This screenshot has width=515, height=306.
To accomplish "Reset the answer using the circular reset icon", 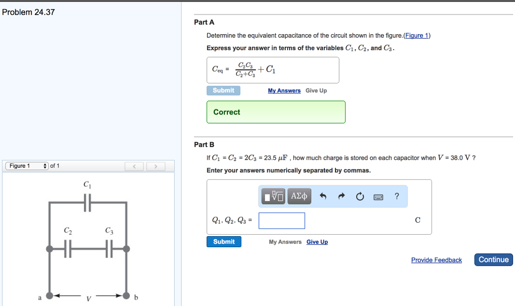I will tap(360, 196).
